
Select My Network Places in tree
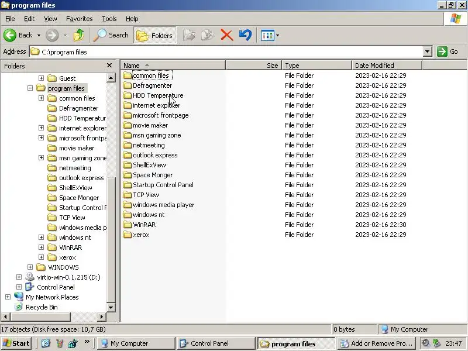point(52,297)
